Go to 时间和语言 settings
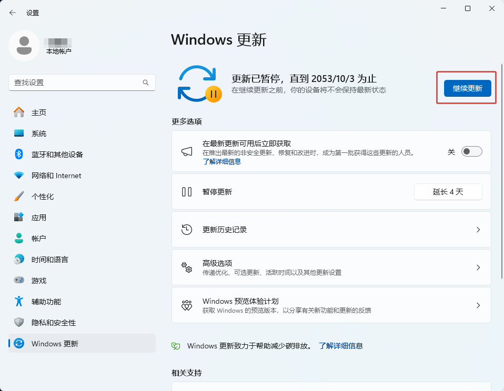Viewport: 504px width, 391px height. [82, 260]
